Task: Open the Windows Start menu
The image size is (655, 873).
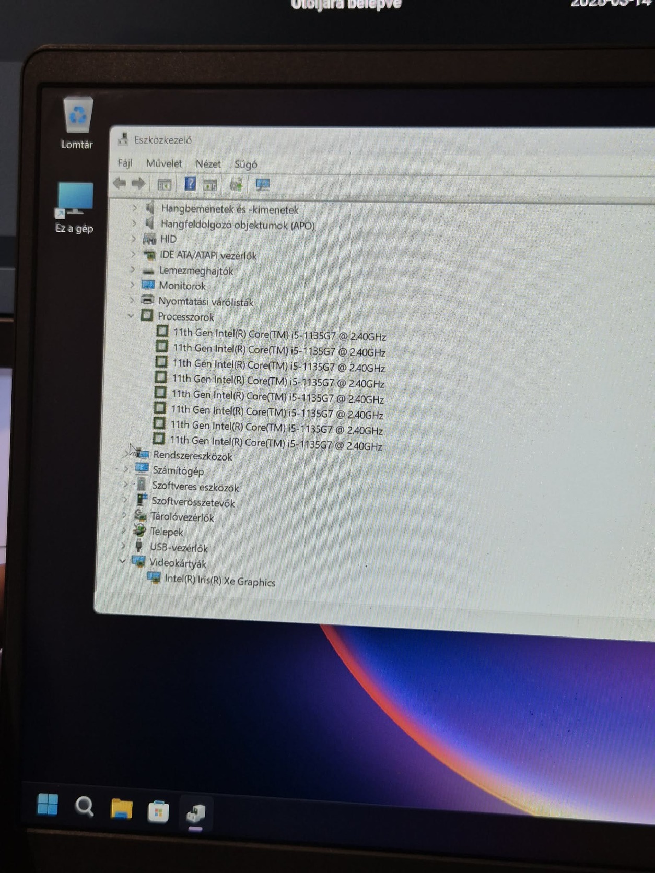Action: point(48,804)
